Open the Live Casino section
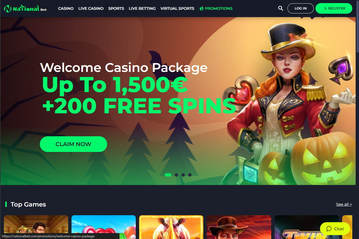This screenshot has height=239, width=359. 91,8
